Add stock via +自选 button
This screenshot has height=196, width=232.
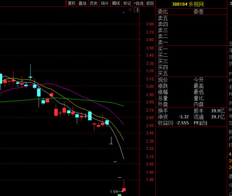pyautogui.click(x=139, y=3)
